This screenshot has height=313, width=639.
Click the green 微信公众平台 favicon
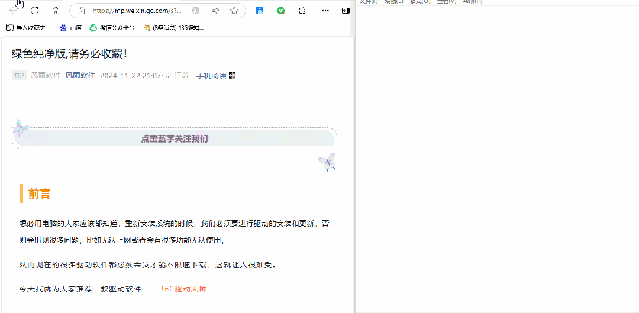[x=93, y=28]
